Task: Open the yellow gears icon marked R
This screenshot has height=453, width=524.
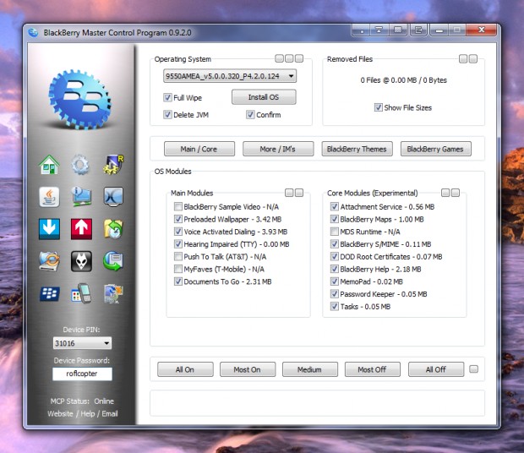Action: click(113, 165)
